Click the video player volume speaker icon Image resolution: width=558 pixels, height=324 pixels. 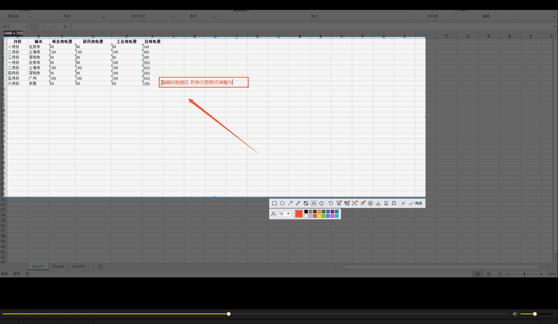tap(515, 314)
